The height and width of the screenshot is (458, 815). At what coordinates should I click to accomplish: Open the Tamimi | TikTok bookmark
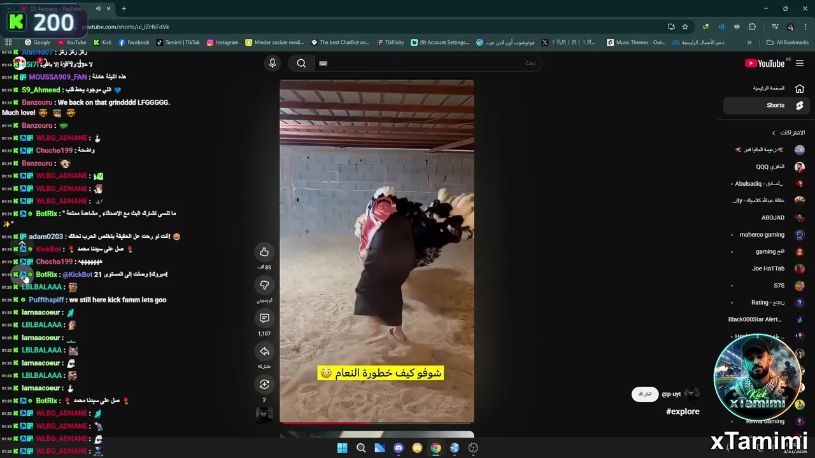[x=179, y=43]
